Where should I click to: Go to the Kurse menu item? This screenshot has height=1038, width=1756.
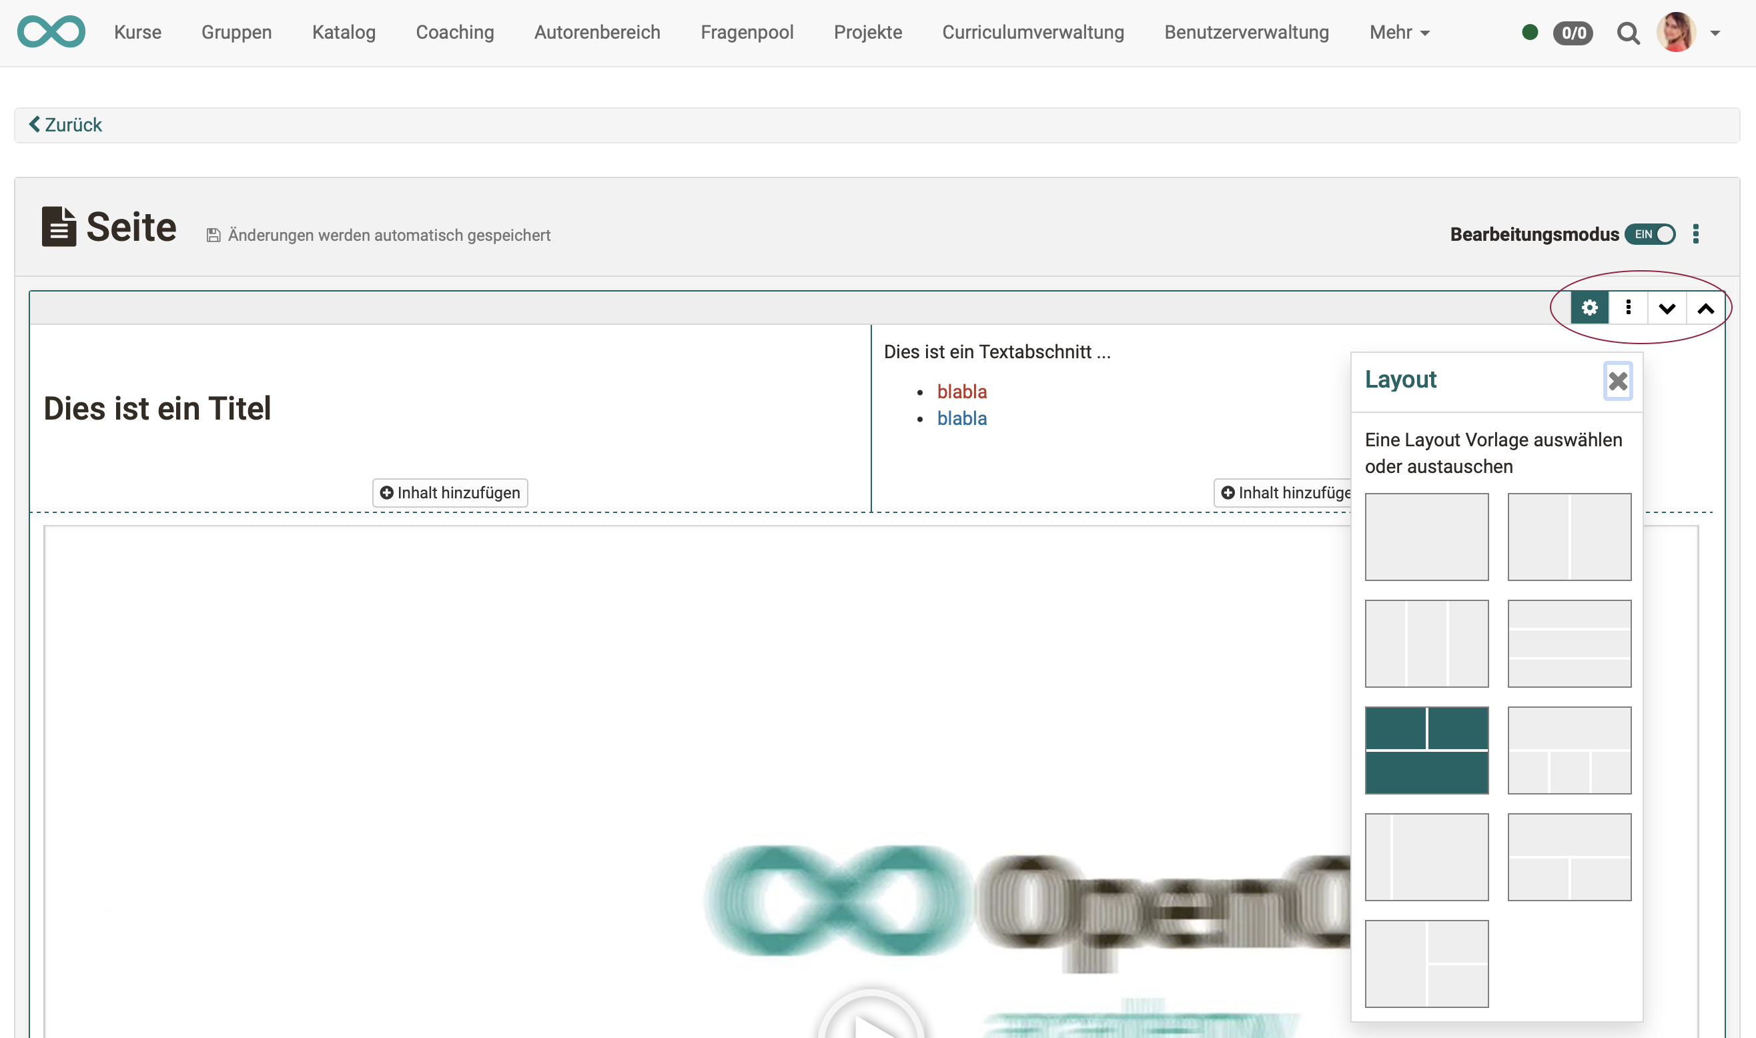click(137, 32)
